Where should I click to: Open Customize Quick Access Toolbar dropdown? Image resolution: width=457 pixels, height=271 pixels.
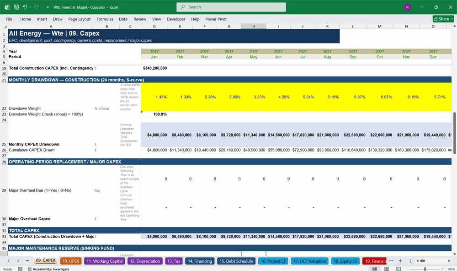click(48, 7)
